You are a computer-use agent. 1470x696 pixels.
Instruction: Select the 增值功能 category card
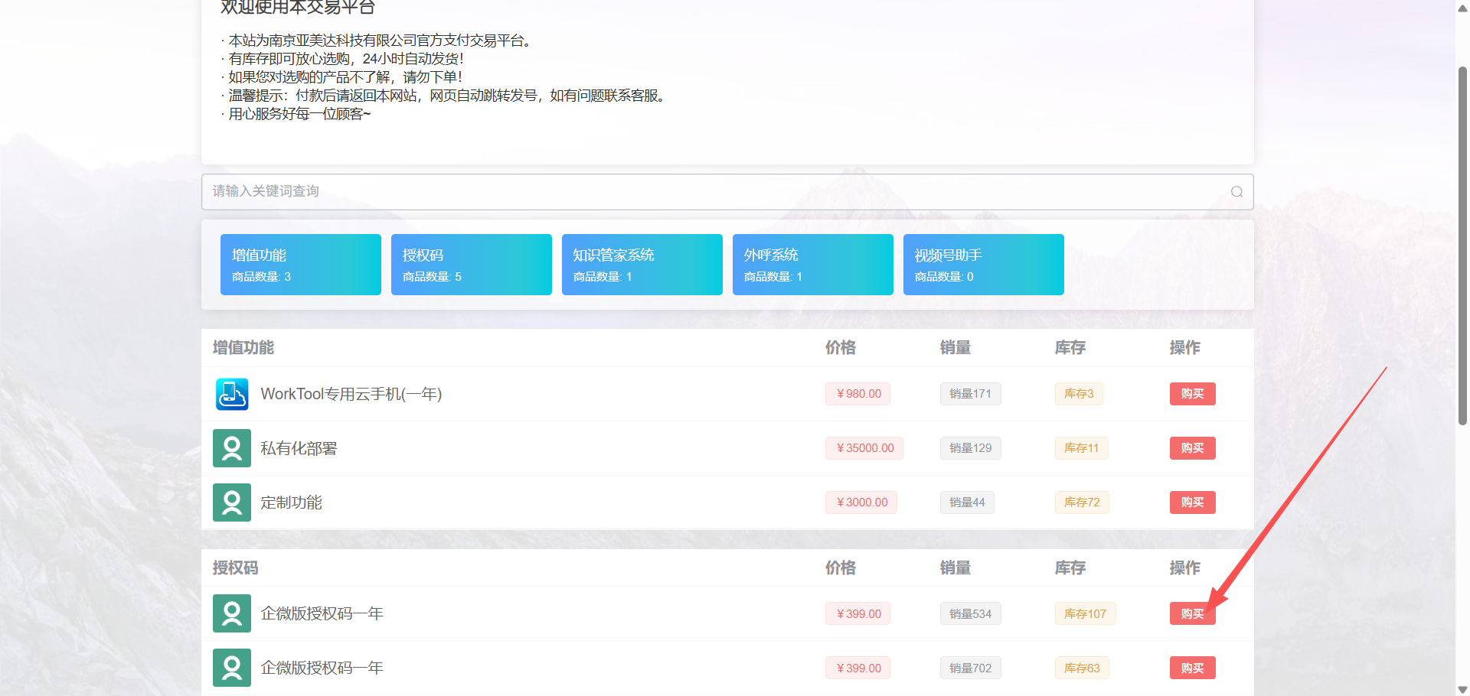click(300, 265)
